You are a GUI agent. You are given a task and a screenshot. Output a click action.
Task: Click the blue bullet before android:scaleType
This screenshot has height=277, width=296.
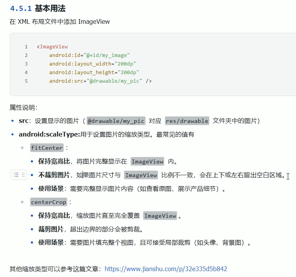click(x=12, y=135)
